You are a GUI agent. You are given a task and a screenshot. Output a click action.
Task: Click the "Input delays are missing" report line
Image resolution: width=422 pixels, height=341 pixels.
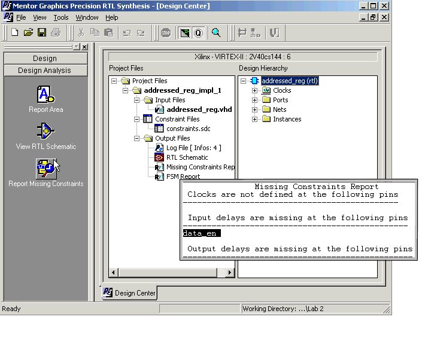297,218
